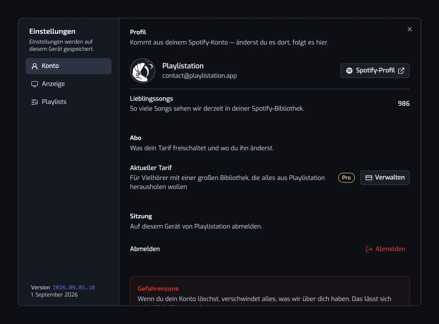
Task: Click the Abo section heading
Action: 136,138
